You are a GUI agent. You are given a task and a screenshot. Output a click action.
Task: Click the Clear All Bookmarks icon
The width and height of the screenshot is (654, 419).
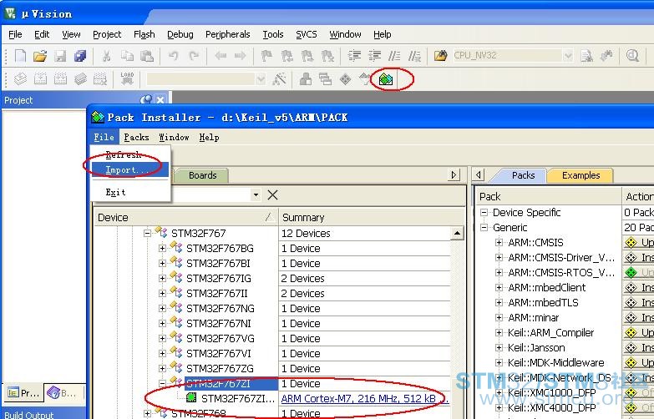pyautogui.click(x=327, y=55)
